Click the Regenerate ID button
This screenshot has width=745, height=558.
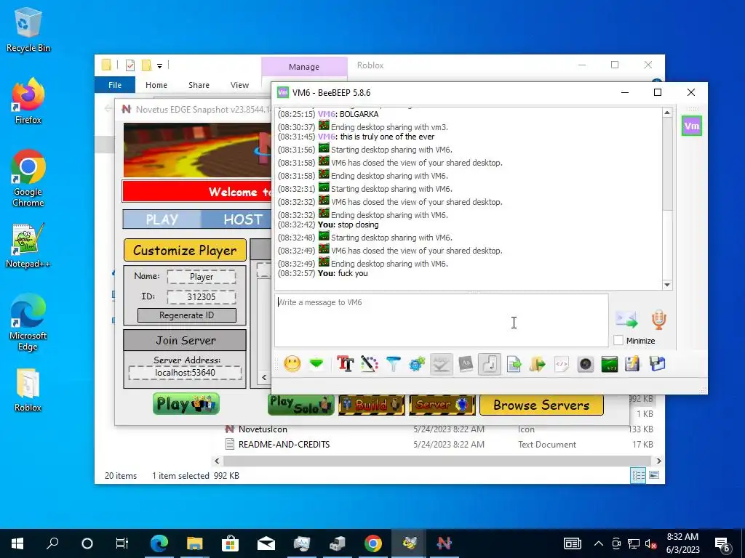point(187,315)
